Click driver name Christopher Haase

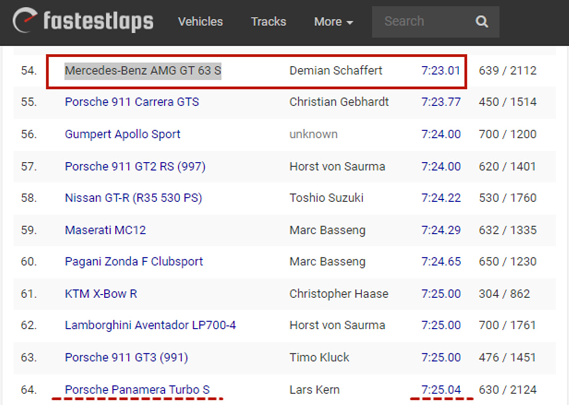pos(338,294)
